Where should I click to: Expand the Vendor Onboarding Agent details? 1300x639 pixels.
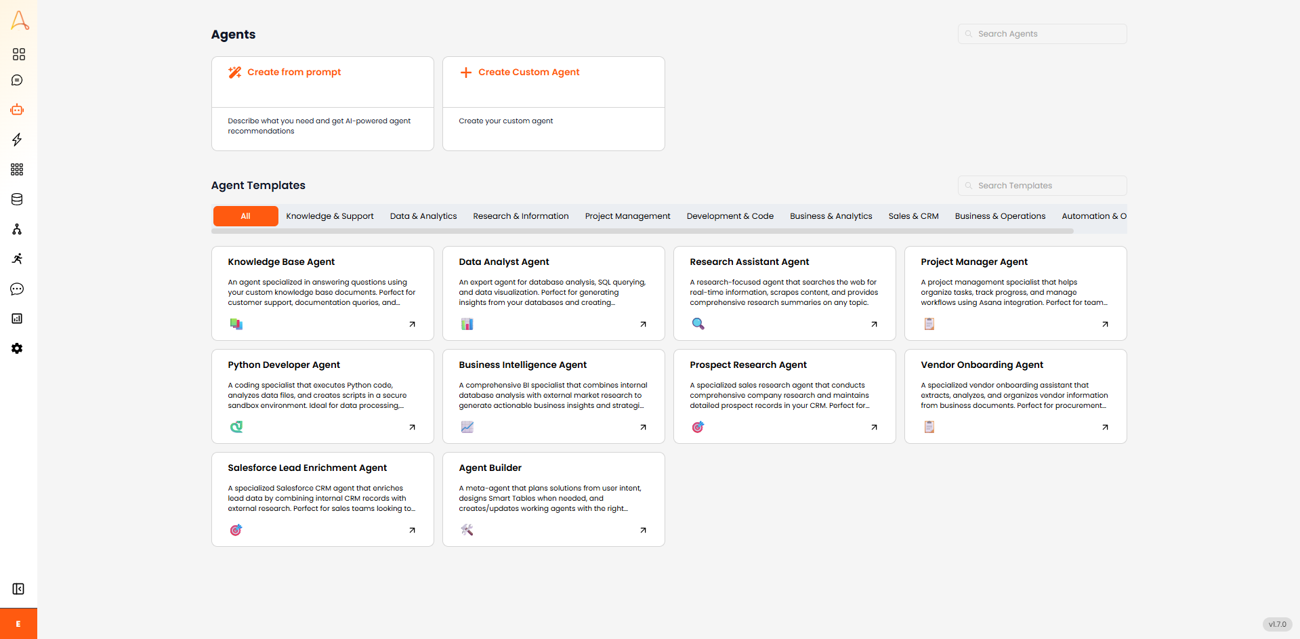[x=1105, y=427]
